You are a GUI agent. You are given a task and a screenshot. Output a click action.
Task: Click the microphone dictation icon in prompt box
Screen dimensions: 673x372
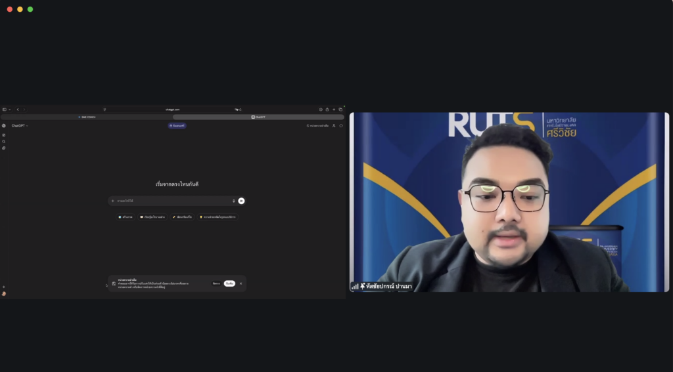(x=233, y=201)
